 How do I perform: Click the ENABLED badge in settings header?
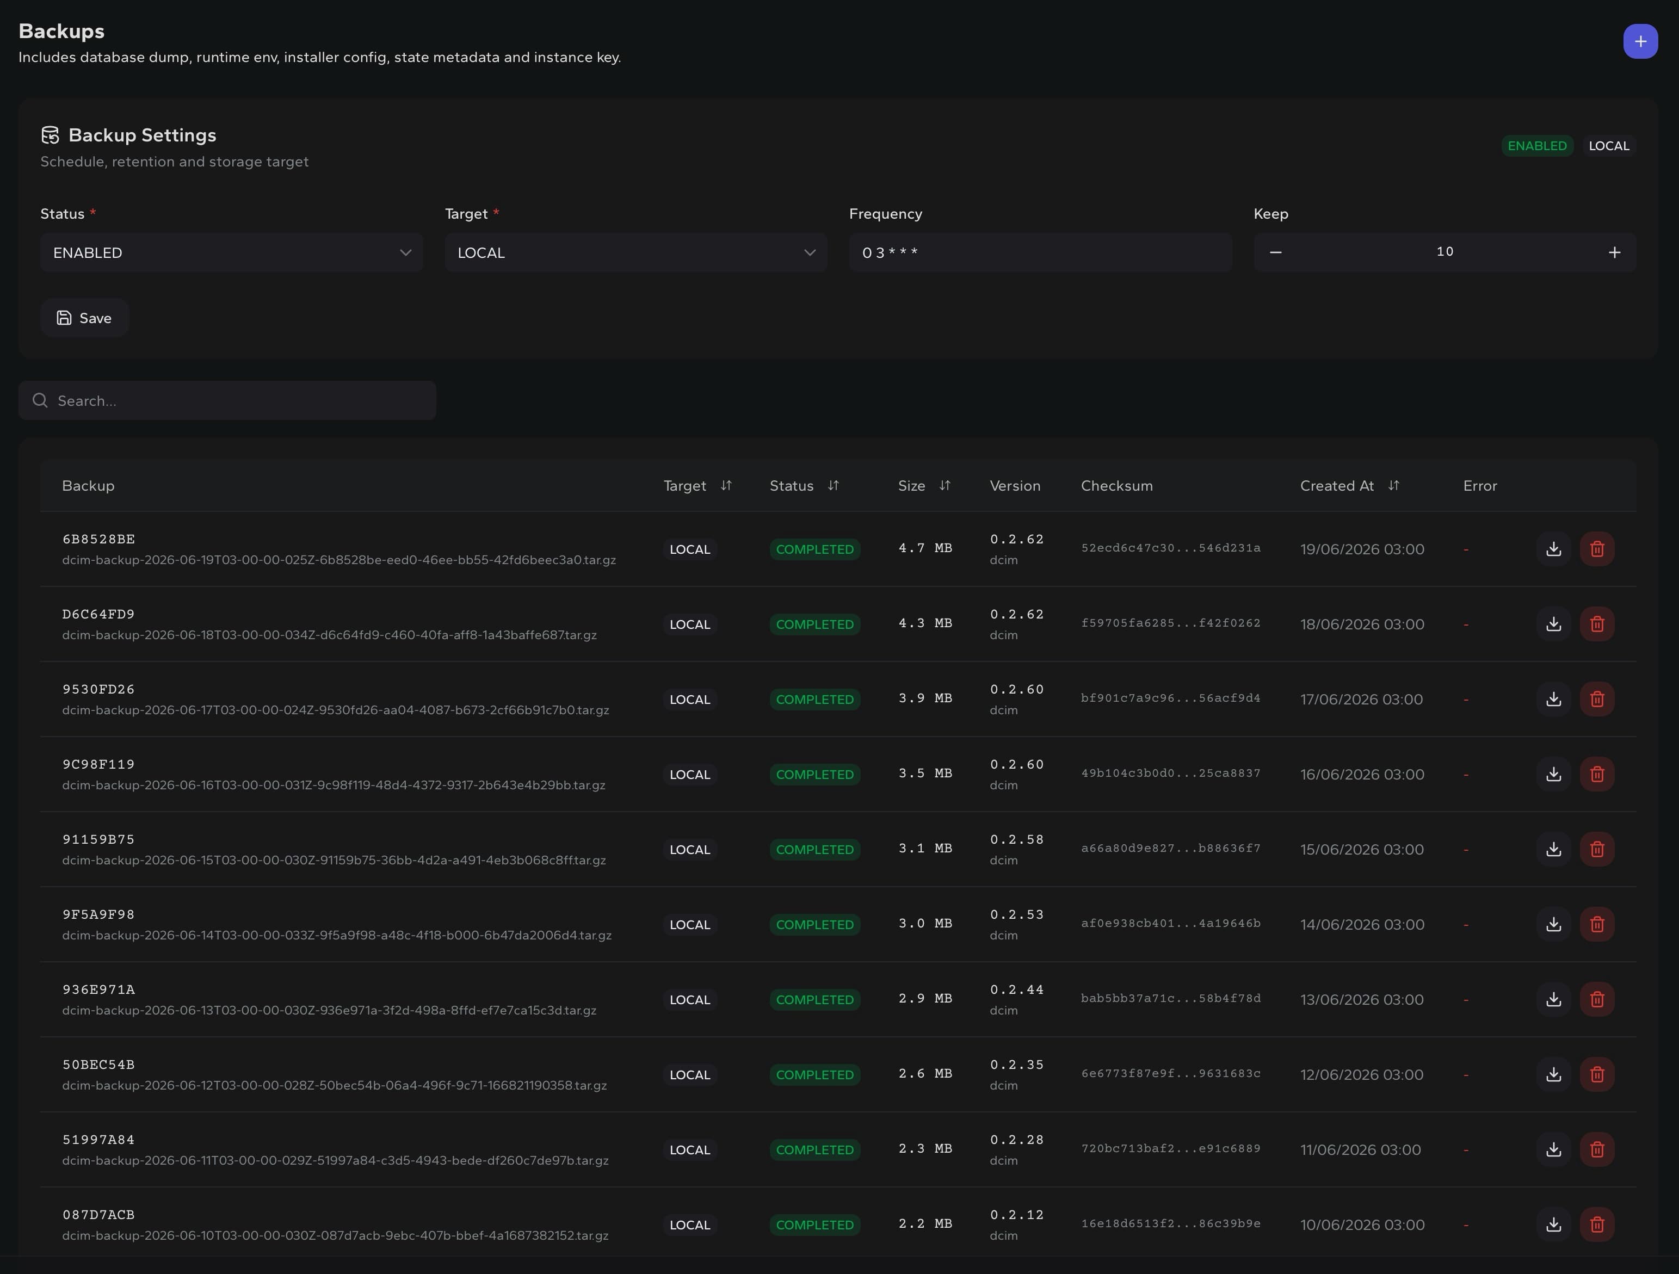pyautogui.click(x=1537, y=146)
